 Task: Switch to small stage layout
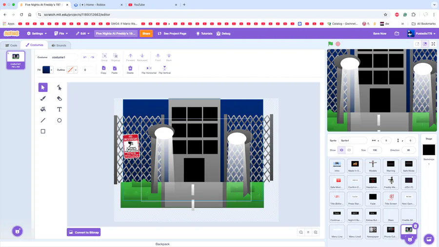coord(417,43)
